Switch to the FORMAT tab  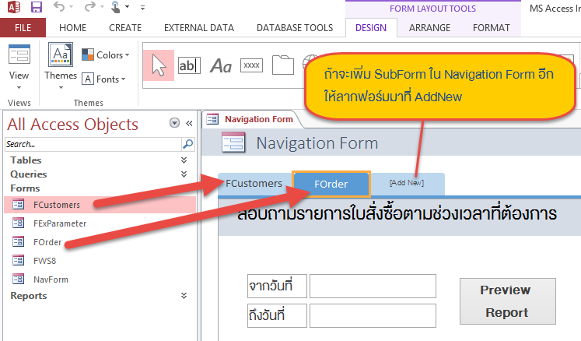coord(492,28)
